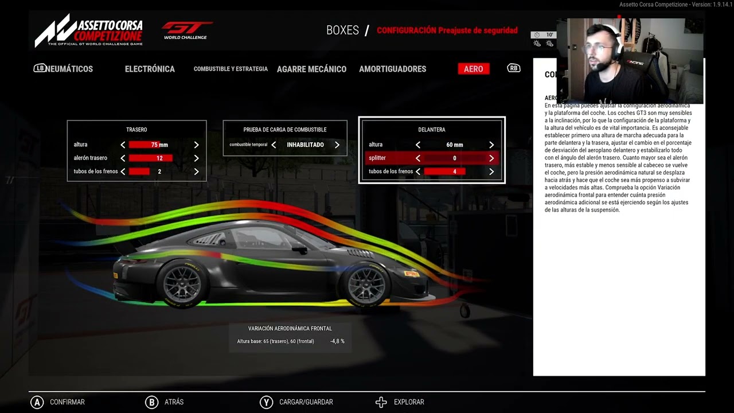The height and width of the screenshot is (413, 734).
Task: Click the stopwatch time icon
Action: click(537, 35)
